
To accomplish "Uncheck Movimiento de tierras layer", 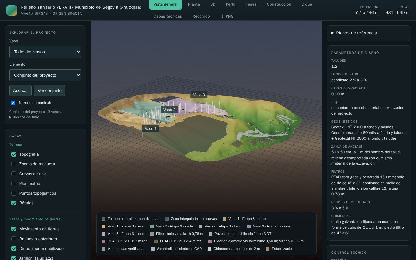I will [14, 229].
